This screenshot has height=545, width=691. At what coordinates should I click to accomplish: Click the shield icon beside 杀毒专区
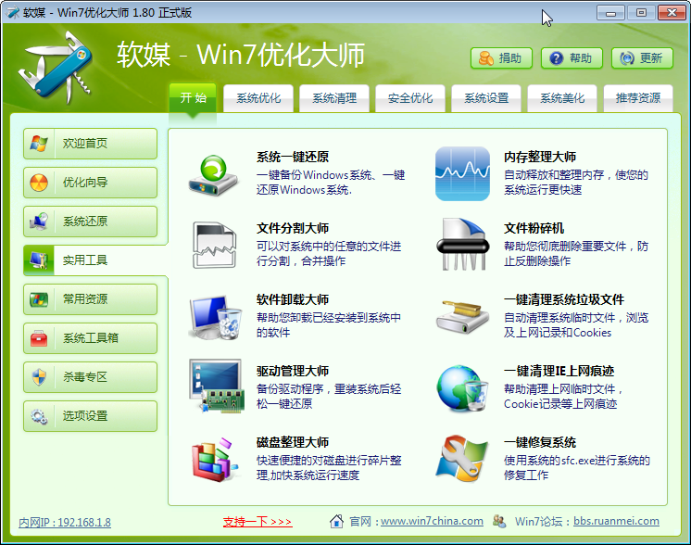pyautogui.click(x=39, y=377)
